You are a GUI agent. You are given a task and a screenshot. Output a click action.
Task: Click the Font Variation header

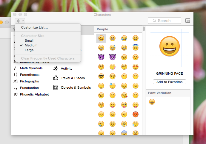pos(168,93)
